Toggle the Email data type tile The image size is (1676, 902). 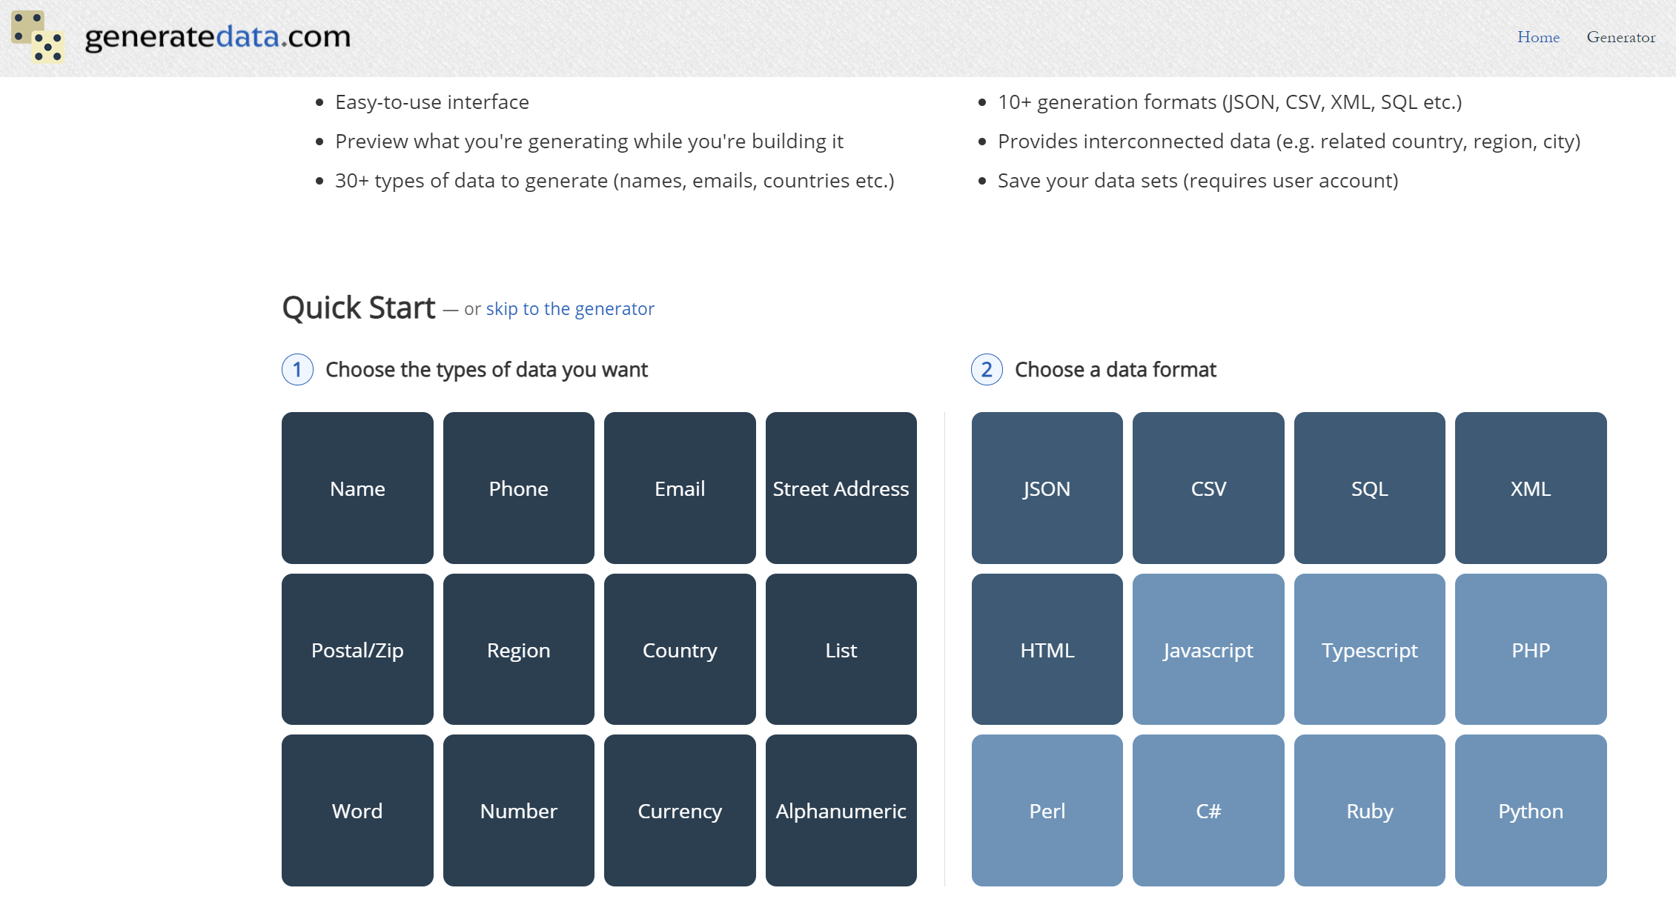(679, 488)
